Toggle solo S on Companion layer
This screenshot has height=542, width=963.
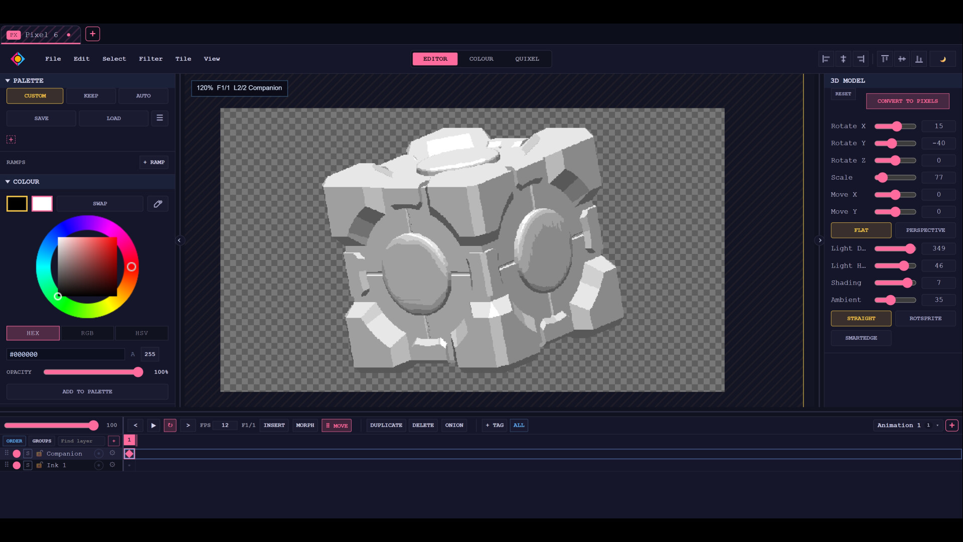[x=28, y=453]
